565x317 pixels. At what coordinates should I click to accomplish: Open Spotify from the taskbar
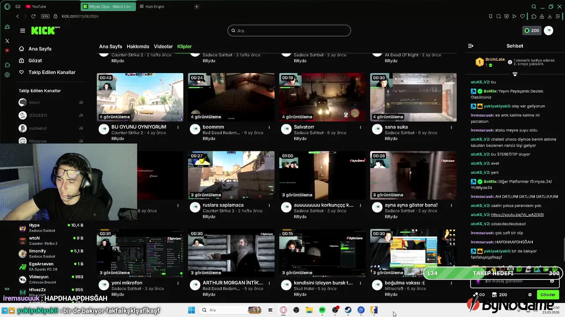pos(322,310)
